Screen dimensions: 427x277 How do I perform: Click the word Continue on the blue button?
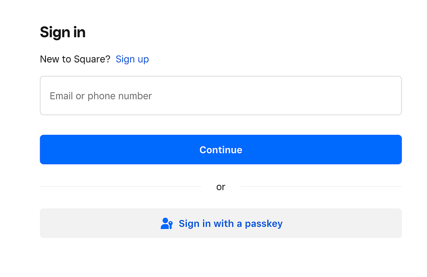coord(221,150)
